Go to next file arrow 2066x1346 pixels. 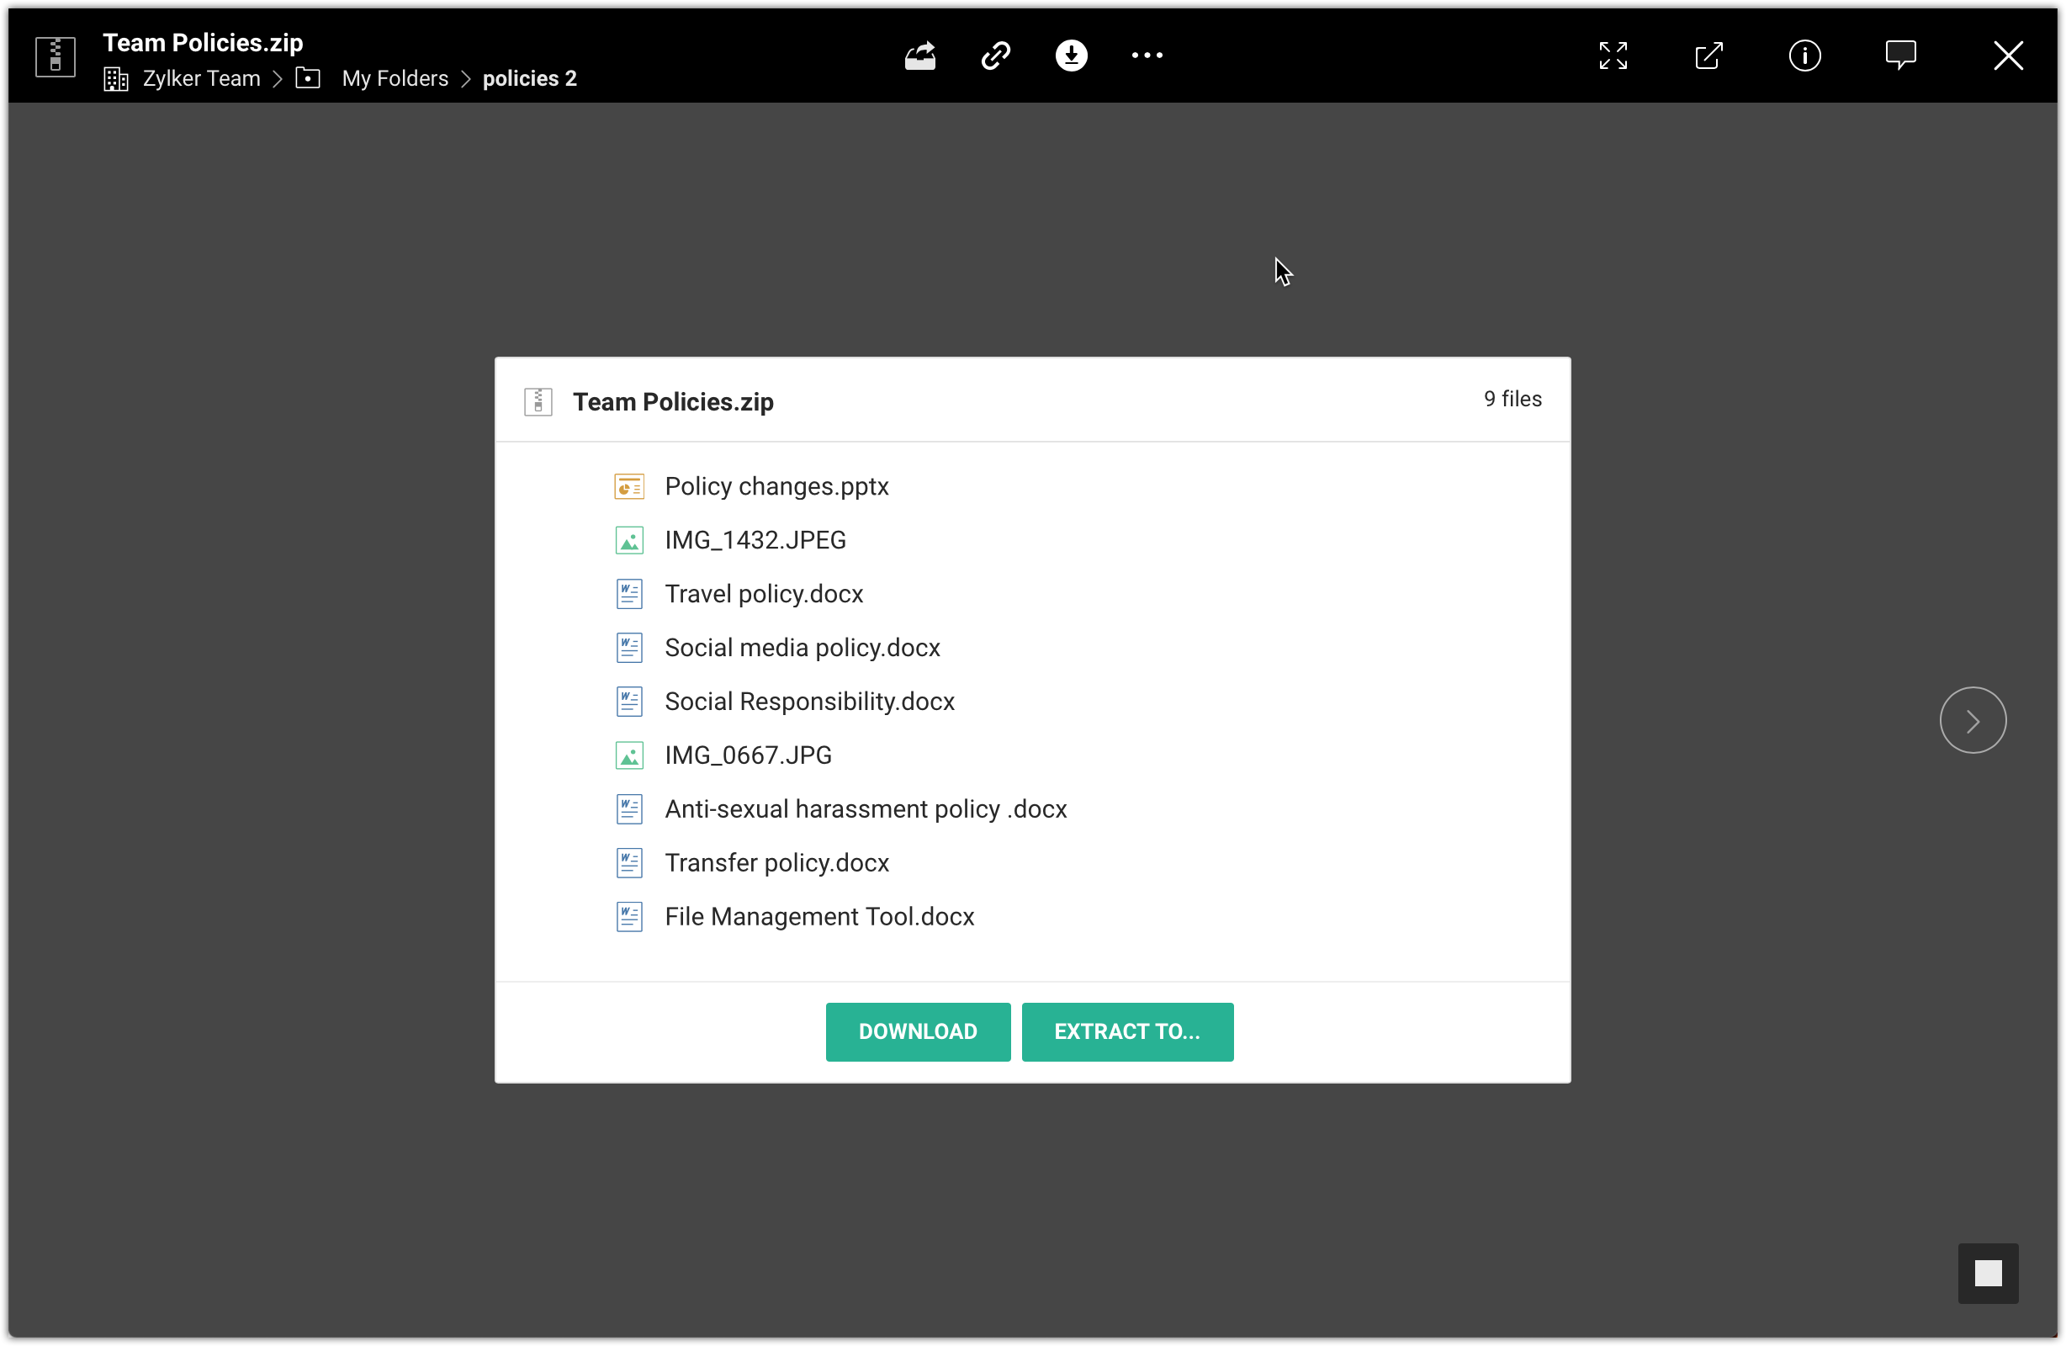[1972, 720]
